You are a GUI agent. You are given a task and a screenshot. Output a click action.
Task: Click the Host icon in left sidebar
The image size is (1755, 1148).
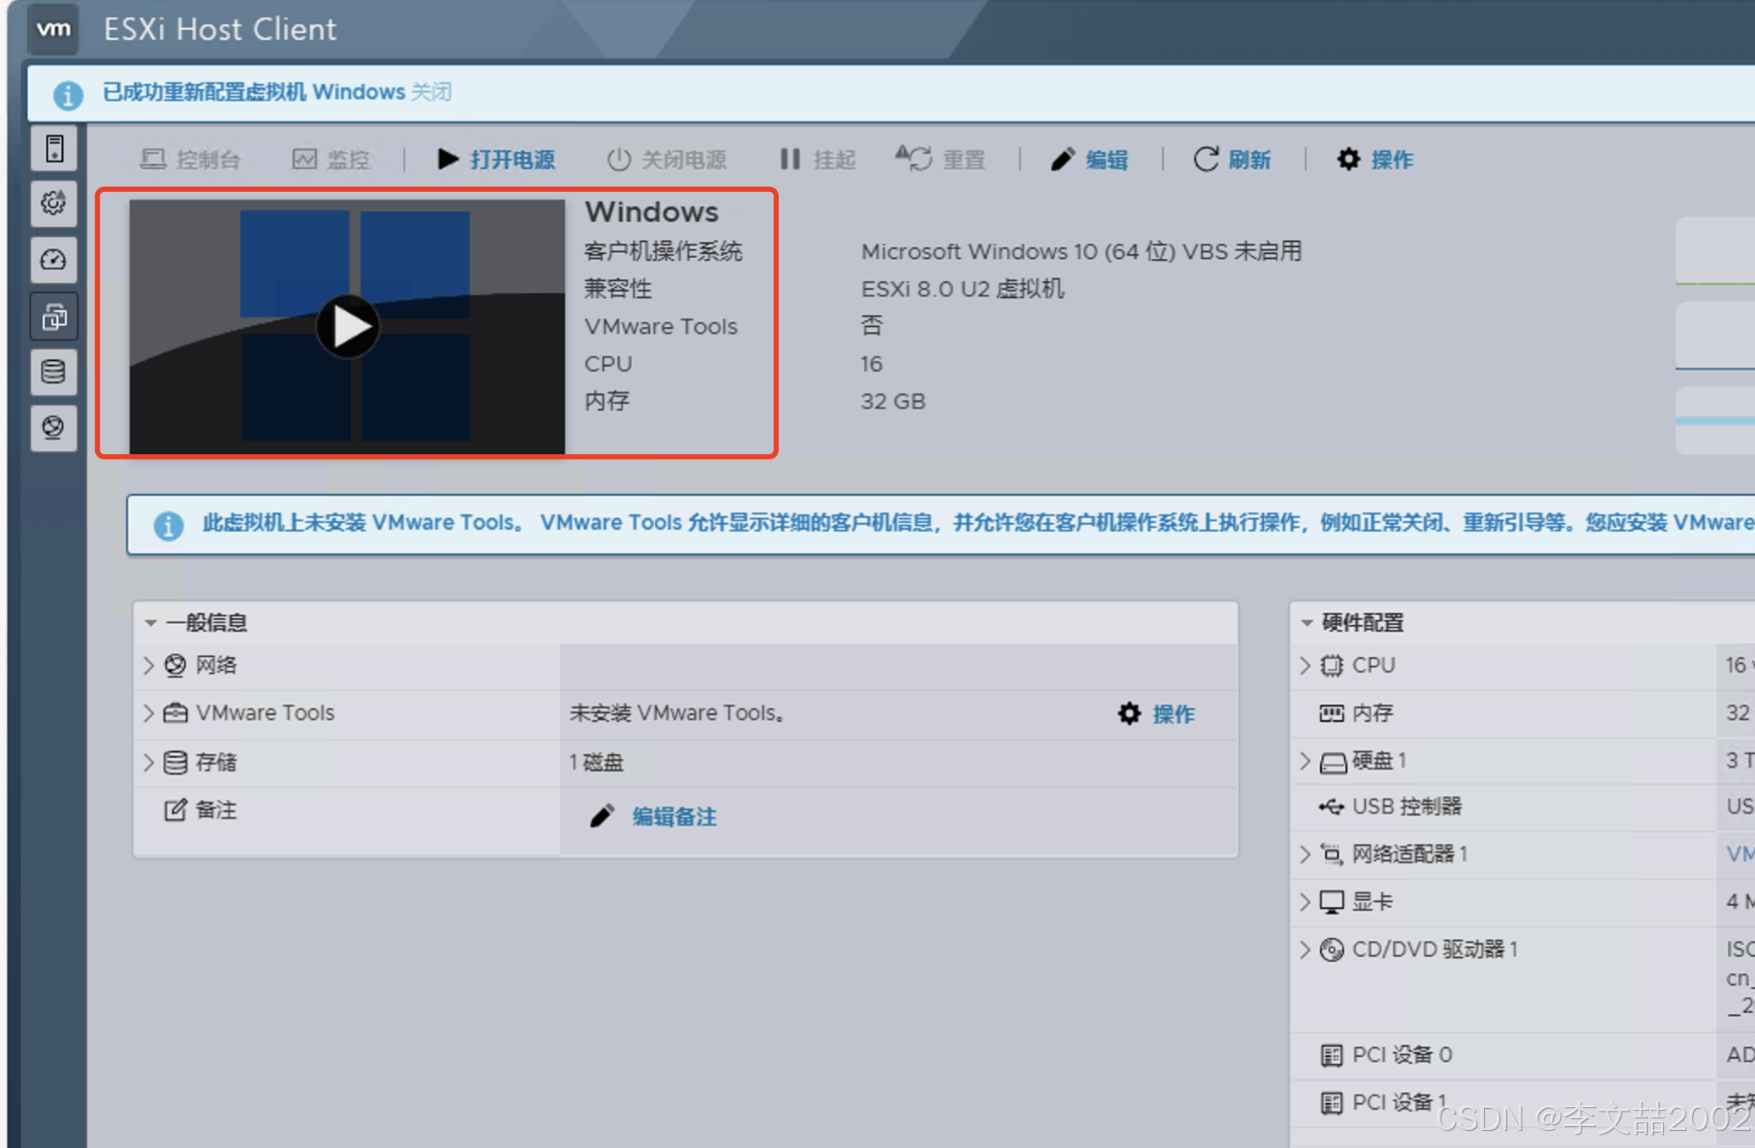(54, 149)
